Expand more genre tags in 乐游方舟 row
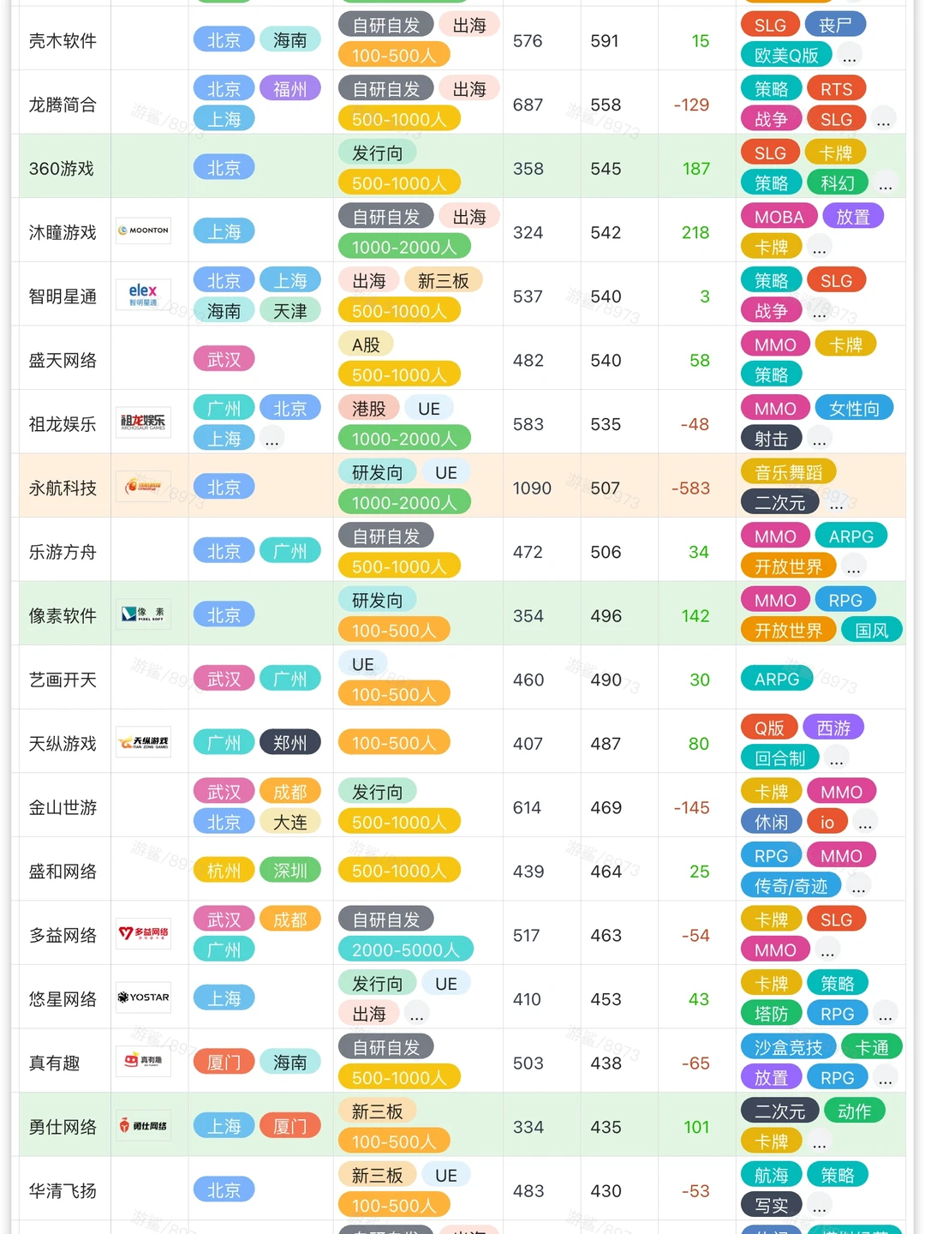 tap(854, 566)
